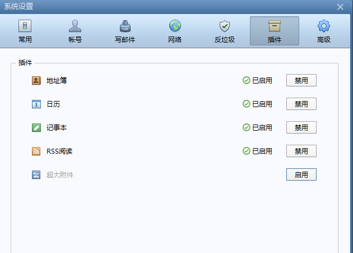Click the 记事本 notepad plugin icon
This screenshot has width=353, height=253.
pyautogui.click(x=36, y=127)
